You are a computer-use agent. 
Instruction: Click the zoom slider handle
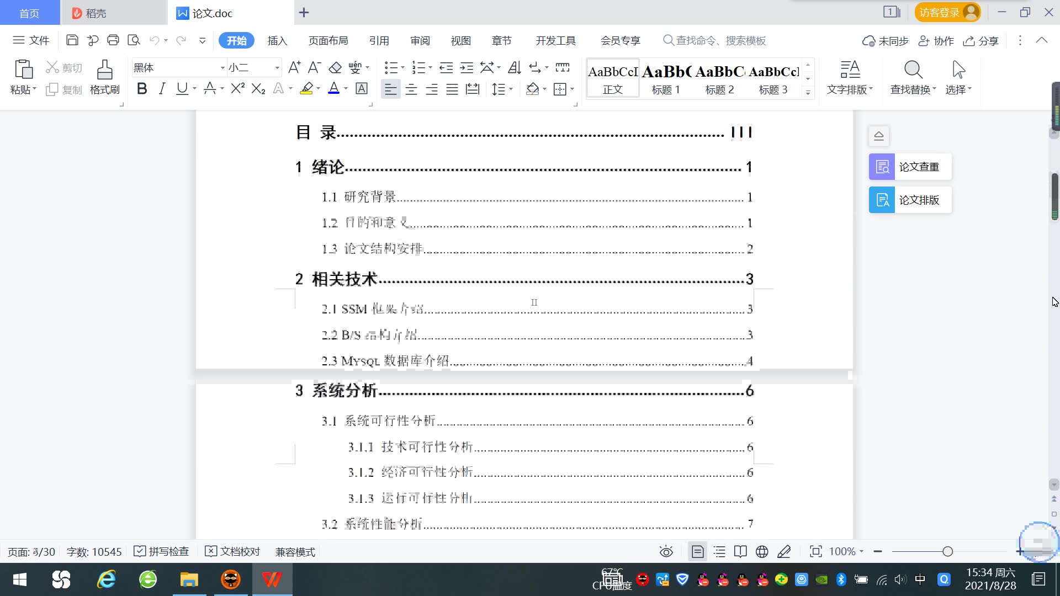pyautogui.click(x=947, y=551)
